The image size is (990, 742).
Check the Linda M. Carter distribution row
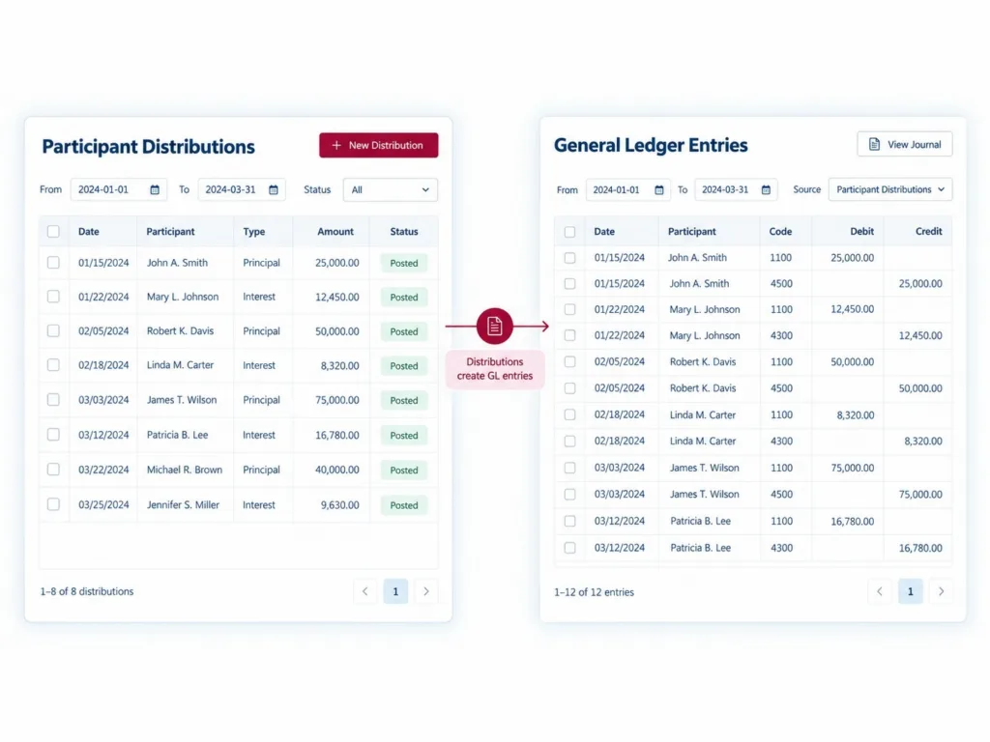(54, 364)
